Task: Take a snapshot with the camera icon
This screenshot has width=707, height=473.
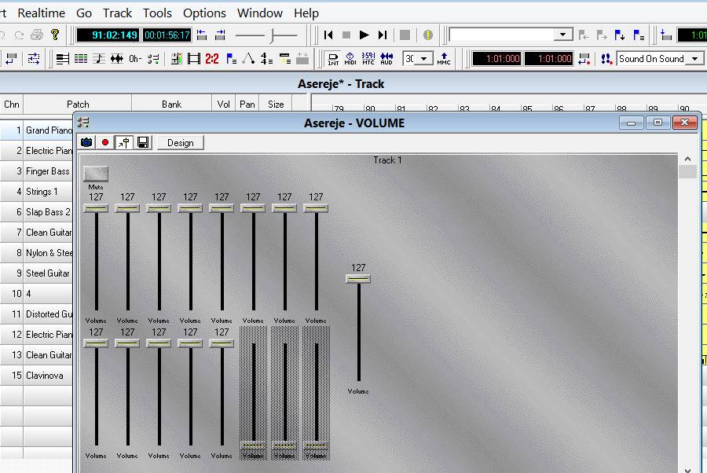Action: pyautogui.click(x=86, y=142)
